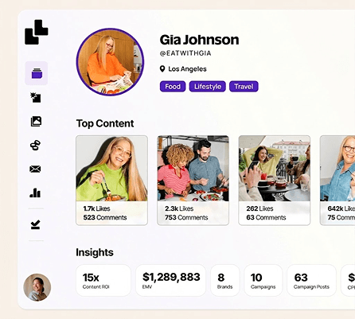This screenshot has height=319, width=355.
Task: Click the 15x Content ROI card
Action: (x=103, y=280)
